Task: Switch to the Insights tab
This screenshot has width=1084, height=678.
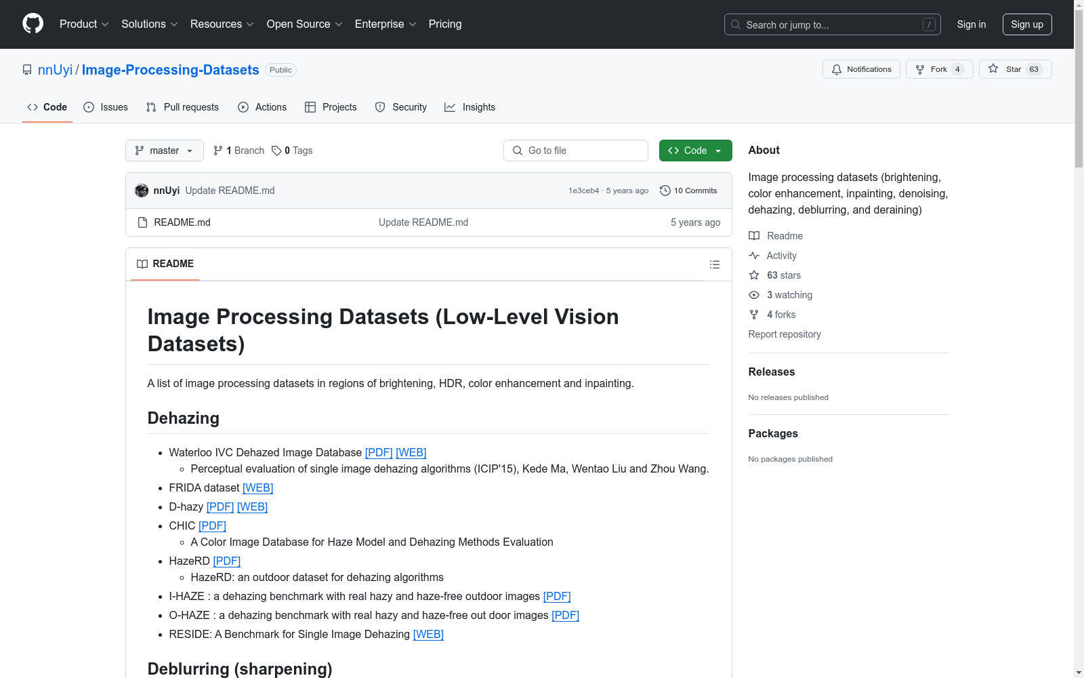Action: [x=470, y=107]
